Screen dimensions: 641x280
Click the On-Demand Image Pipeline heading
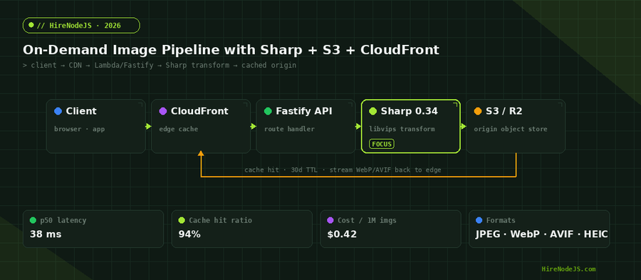pyautogui.click(x=231, y=50)
